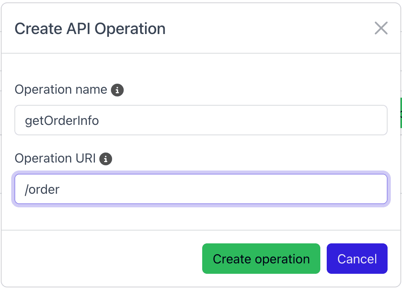Image resolution: width=402 pixels, height=289 pixels.
Task: Focus the Operation URI field
Action: click(200, 189)
